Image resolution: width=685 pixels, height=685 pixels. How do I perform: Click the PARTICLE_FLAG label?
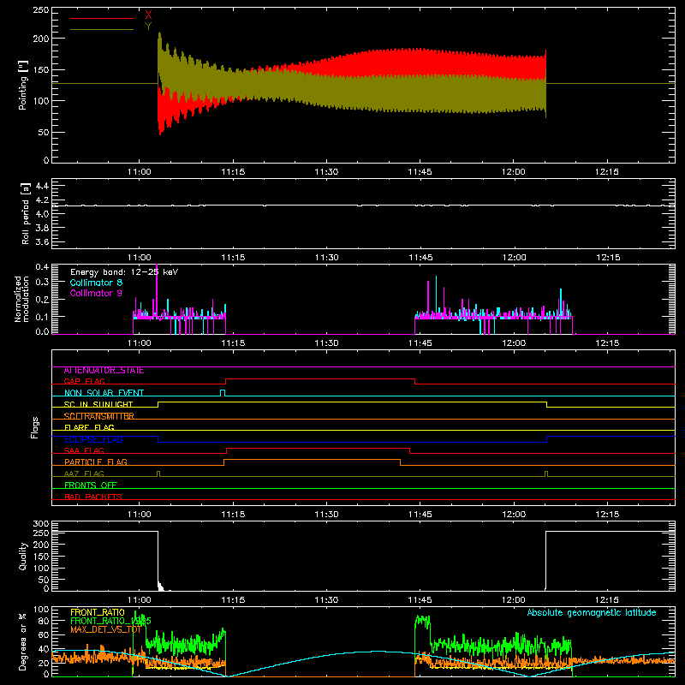(96, 462)
